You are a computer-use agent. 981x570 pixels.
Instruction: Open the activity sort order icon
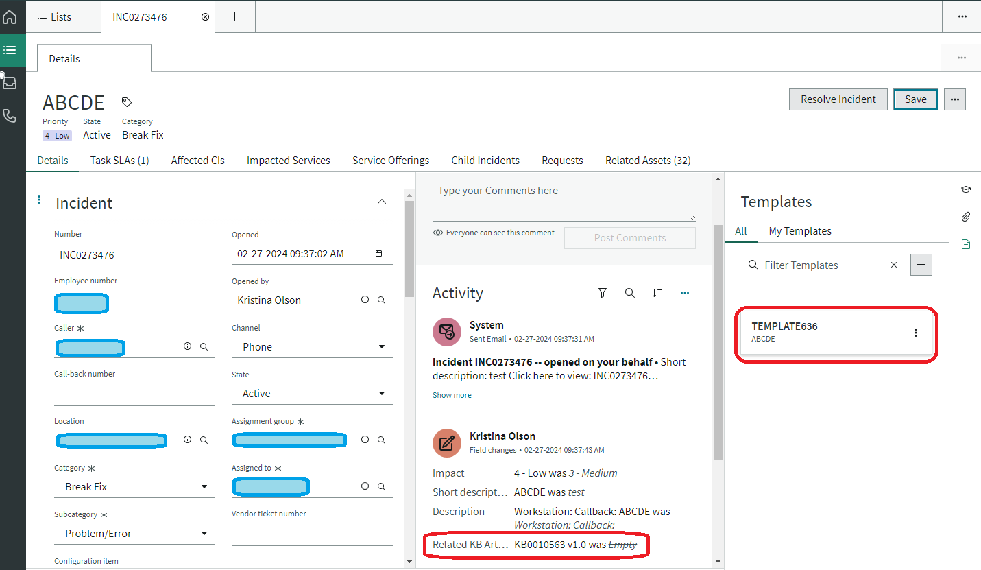[x=657, y=293]
